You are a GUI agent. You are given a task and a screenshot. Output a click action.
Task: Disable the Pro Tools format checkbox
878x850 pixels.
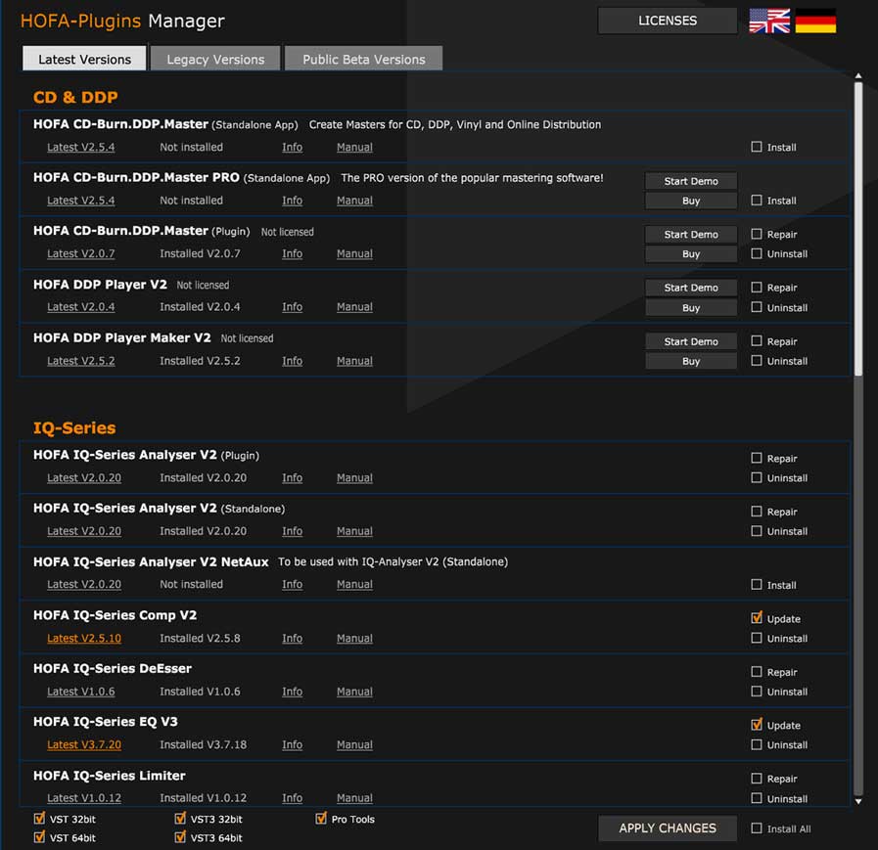pos(321,819)
